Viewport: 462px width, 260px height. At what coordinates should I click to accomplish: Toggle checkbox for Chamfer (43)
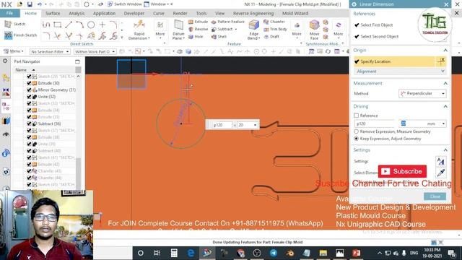(29, 171)
